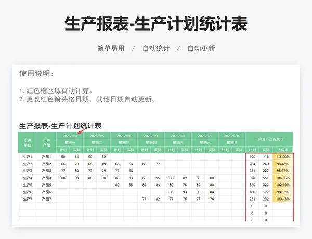The image size is (312, 239).
Task: Select the 2023/9/6 date header
Action: tap(124, 136)
